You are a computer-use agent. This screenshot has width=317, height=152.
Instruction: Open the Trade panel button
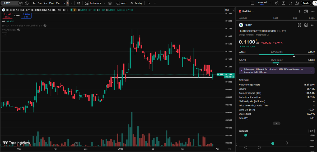(x=306, y=3)
